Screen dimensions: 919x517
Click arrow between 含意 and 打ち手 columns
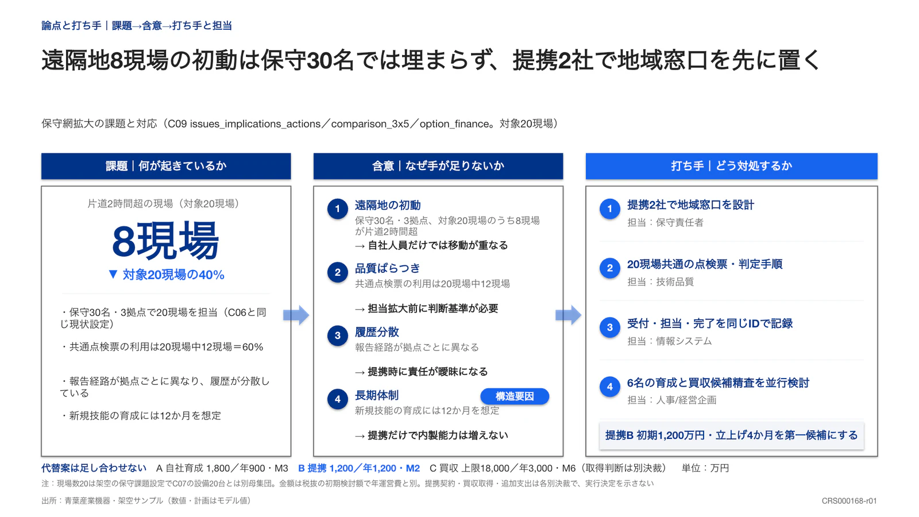pos(569,315)
